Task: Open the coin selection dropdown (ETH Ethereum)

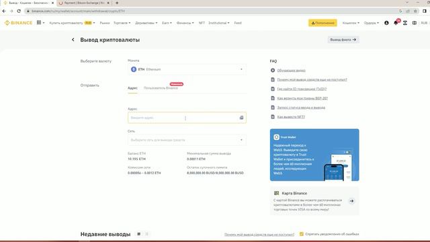Action: pos(187,69)
